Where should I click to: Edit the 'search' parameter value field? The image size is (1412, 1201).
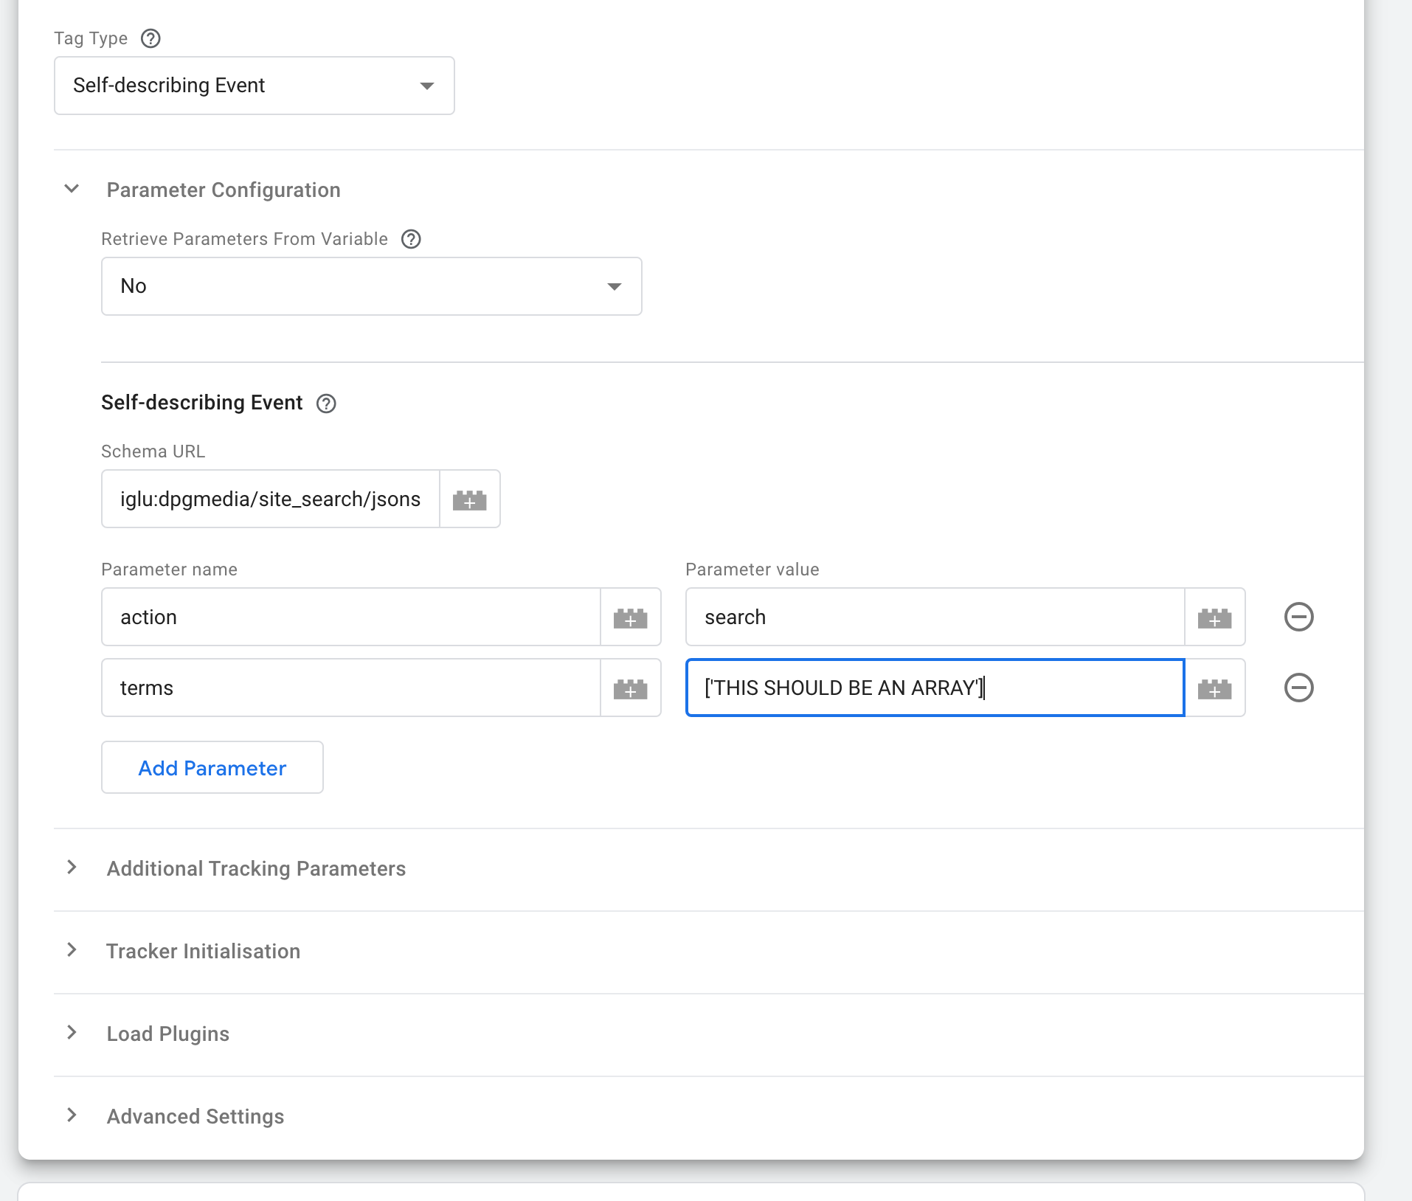pyautogui.click(x=935, y=617)
